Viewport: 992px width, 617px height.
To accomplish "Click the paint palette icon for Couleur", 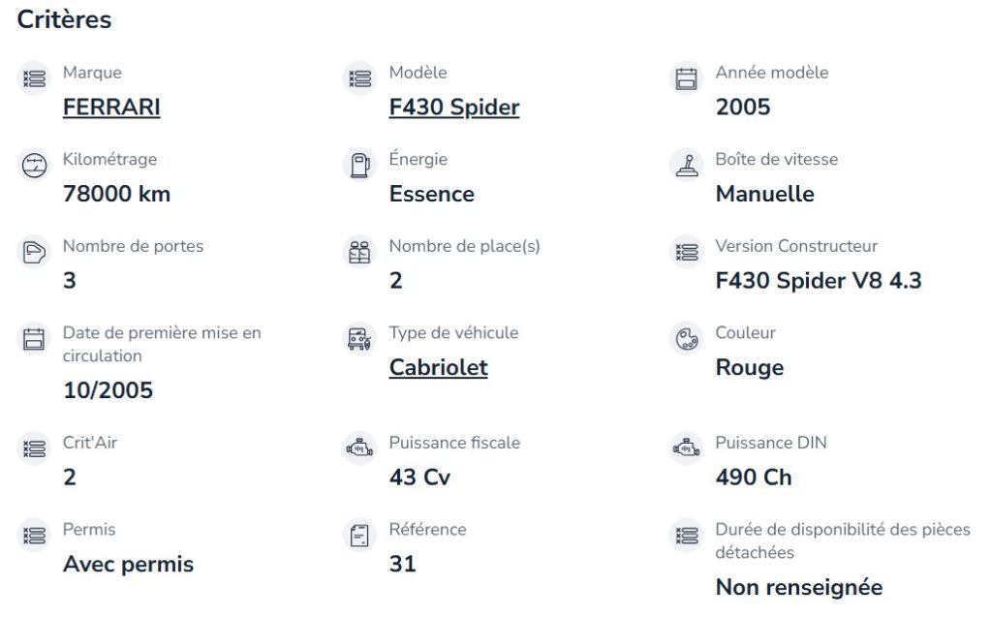I will tap(687, 339).
